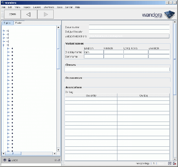Click the star icon in the layer bar

click(55, 160)
